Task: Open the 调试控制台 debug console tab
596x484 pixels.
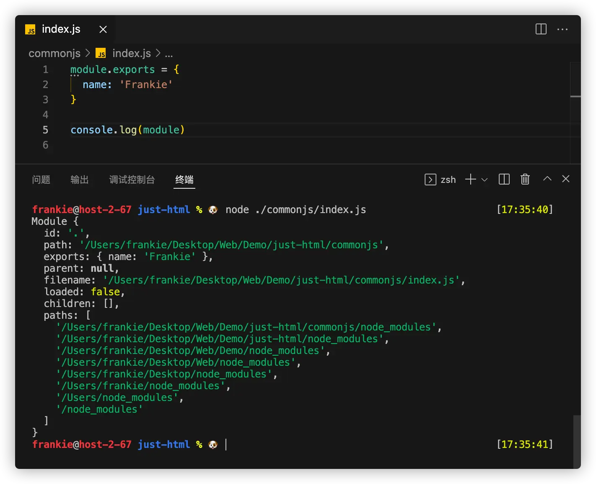Action: [132, 180]
